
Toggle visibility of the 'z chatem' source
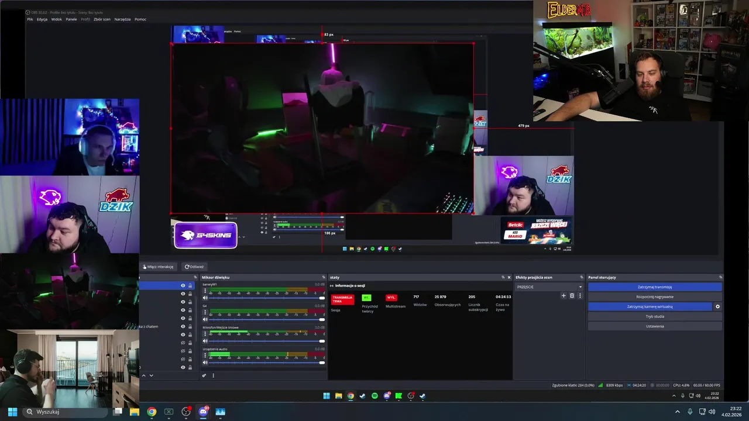pyautogui.click(x=183, y=326)
